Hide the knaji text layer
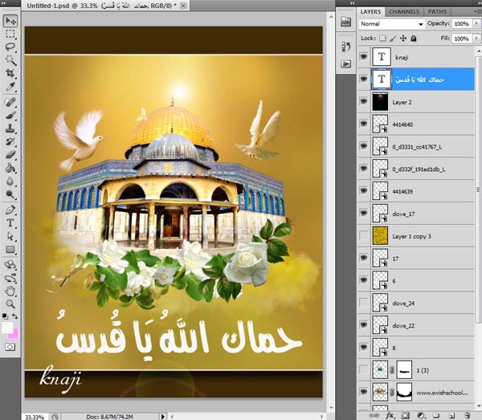This screenshot has width=482, height=420. tap(363, 58)
